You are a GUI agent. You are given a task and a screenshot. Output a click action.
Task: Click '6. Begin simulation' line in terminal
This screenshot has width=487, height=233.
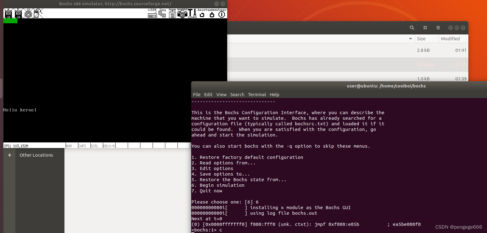tap(218, 185)
